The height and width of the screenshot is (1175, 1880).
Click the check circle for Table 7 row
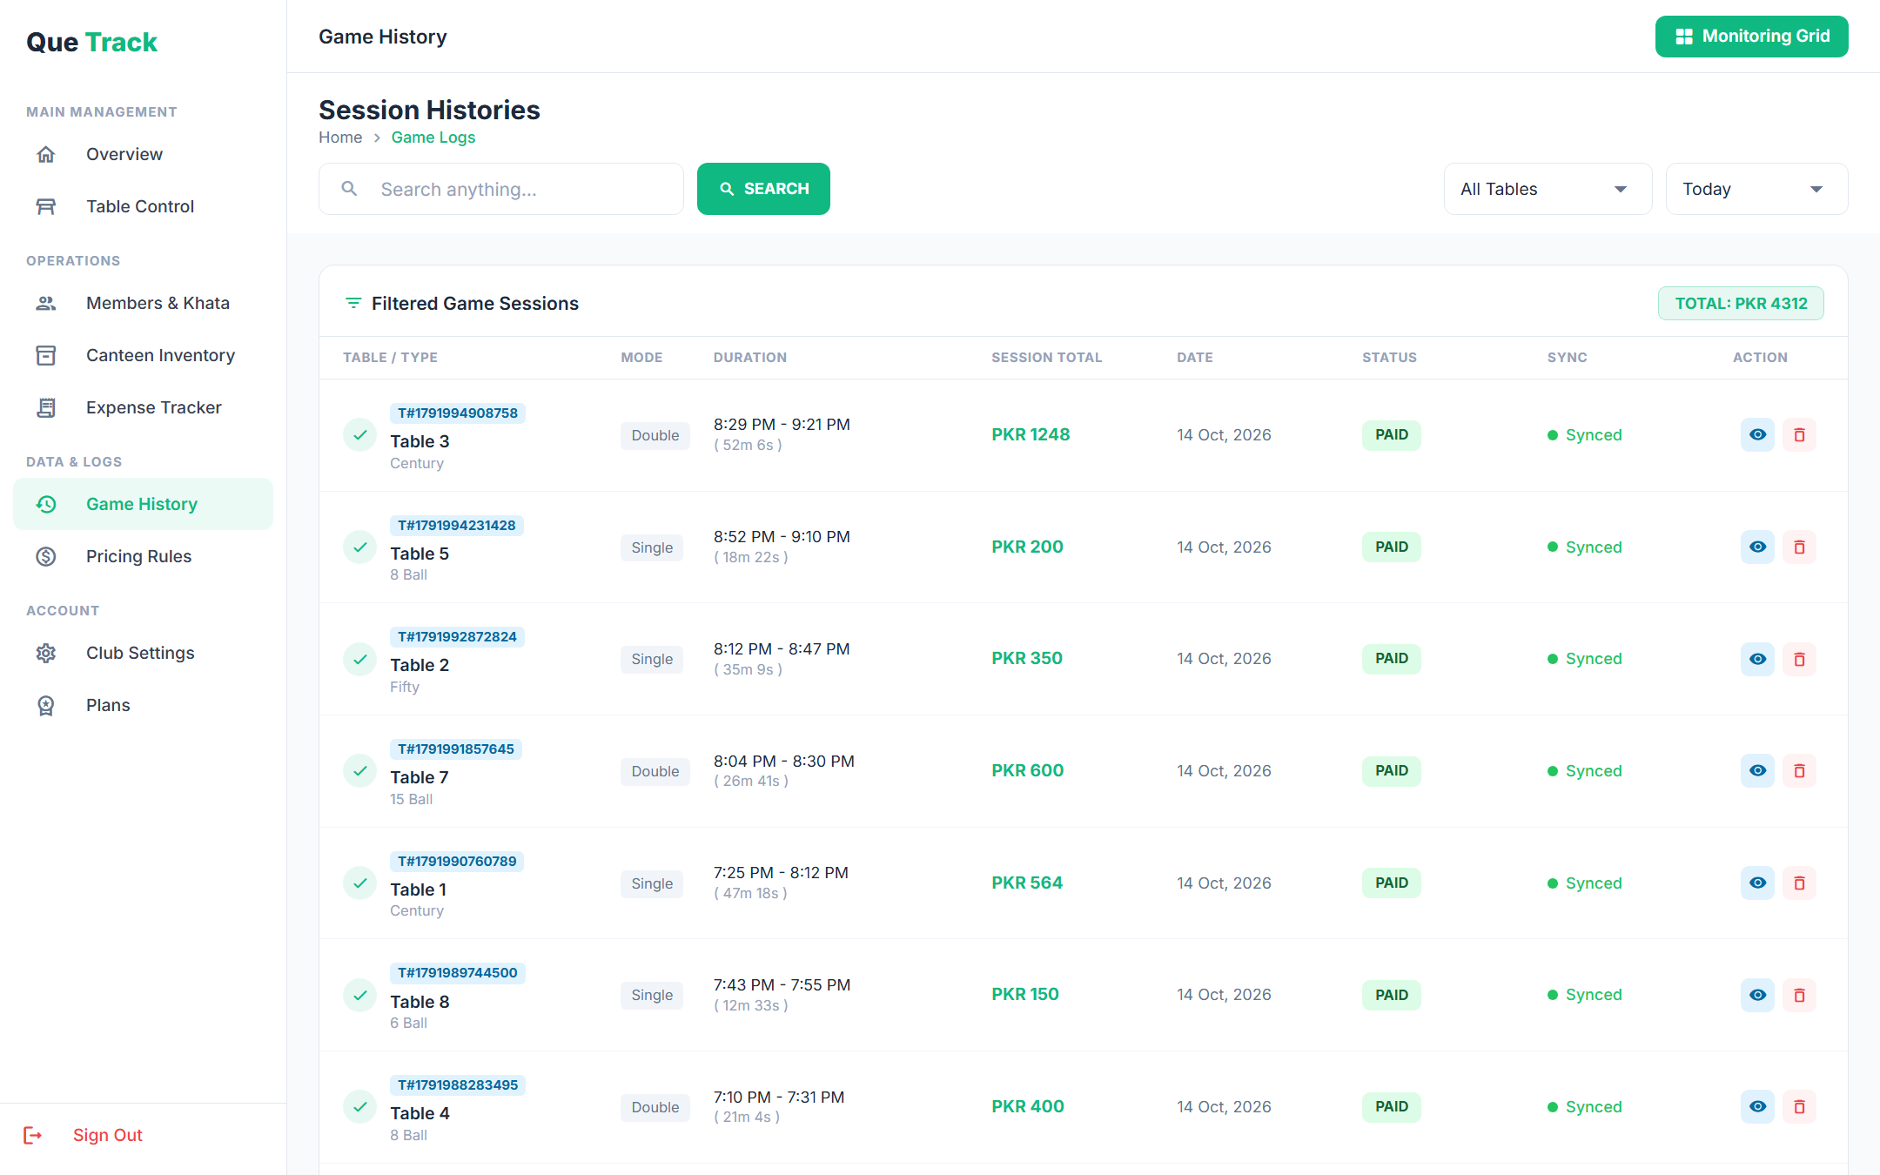click(x=359, y=770)
